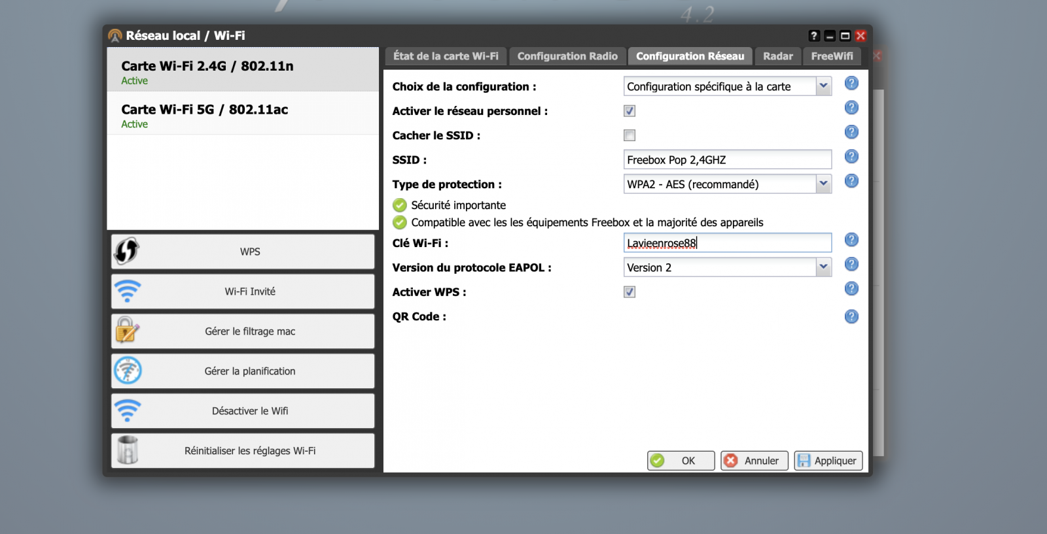Uncheck Activer le réseau personnel
Image resolution: width=1047 pixels, height=534 pixels.
pyautogui.click(x=630, y=111)
